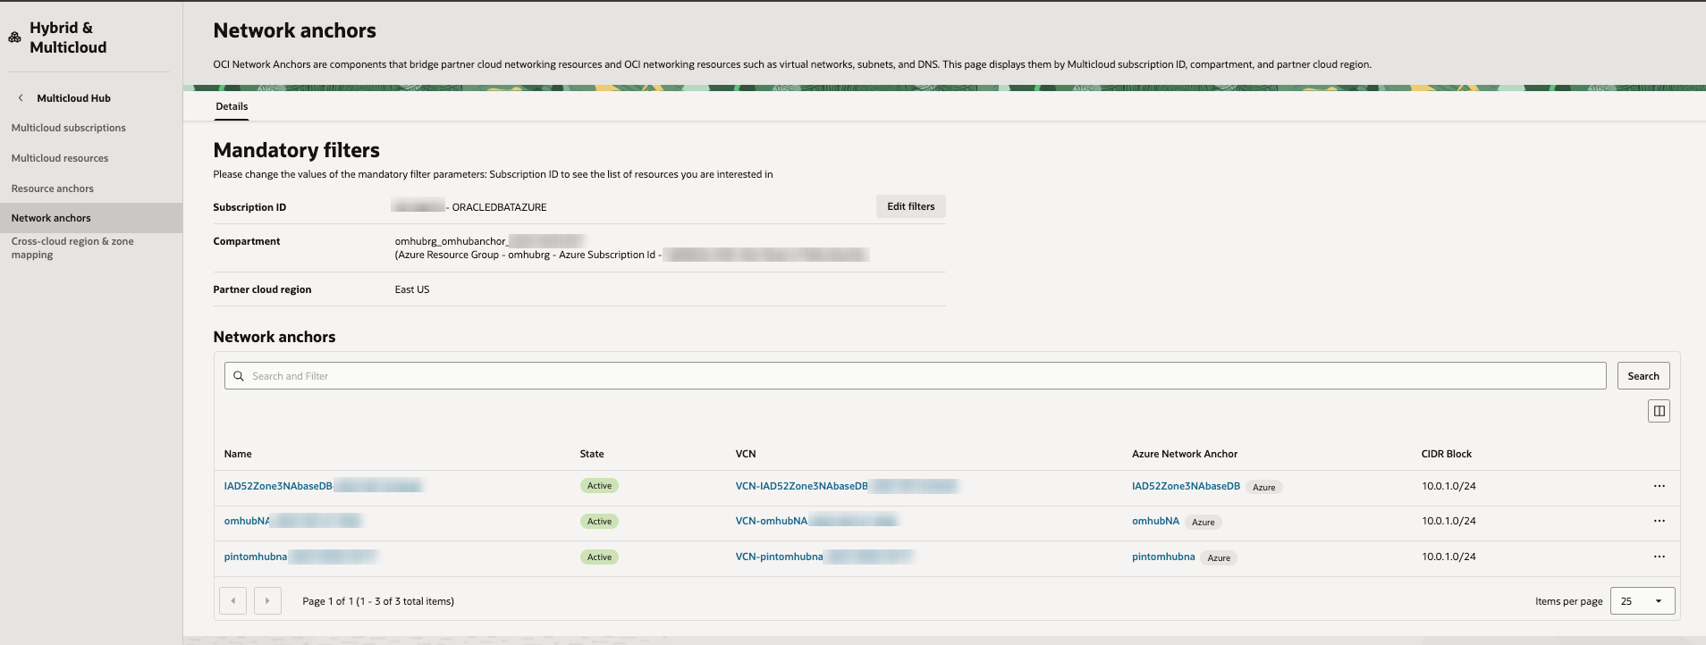
Task: Open actions menu for pintomhubna row
Action: click(1660, 557)
